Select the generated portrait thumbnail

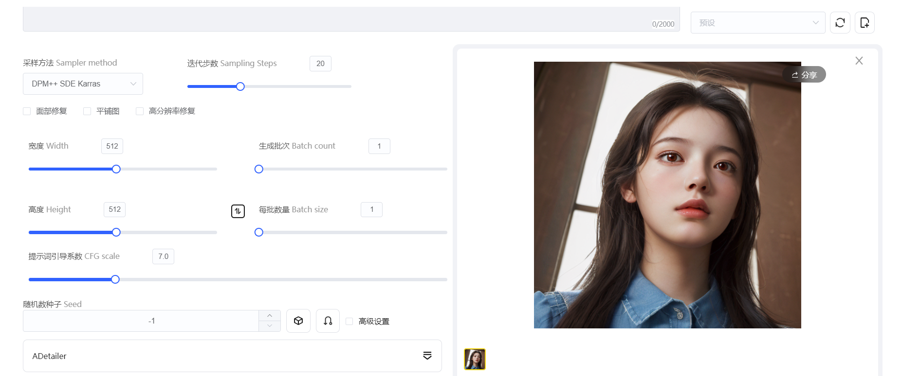[475, 359]
